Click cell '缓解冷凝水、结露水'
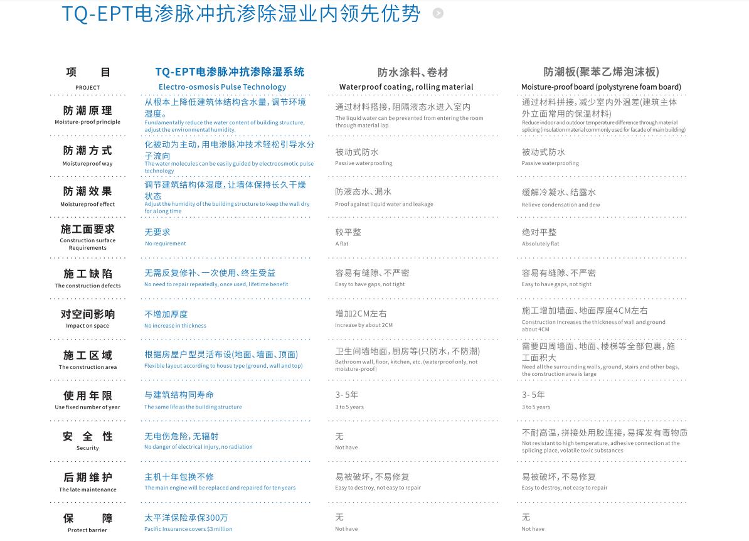The height and width of the screenshot is (541, 749). click(559, 192)
